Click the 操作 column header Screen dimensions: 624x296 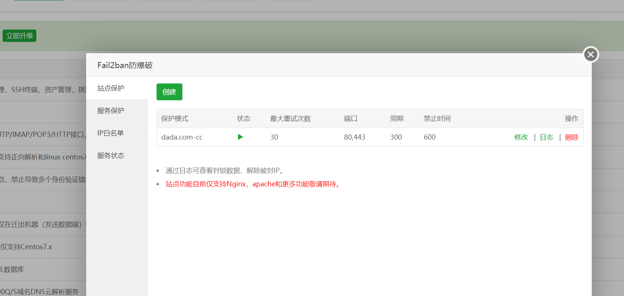click(572, 119)
